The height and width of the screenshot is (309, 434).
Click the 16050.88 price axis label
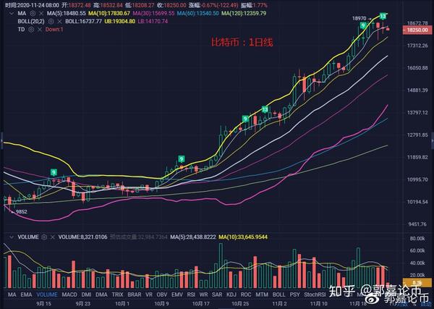(417, 68)
